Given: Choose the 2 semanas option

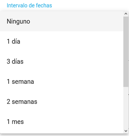Looking at the screenshot, I should click(x=62, y=102).
